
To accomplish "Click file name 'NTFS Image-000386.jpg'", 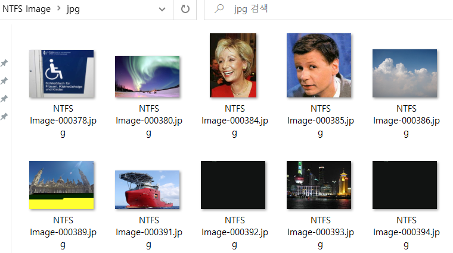I will (406, 121).
